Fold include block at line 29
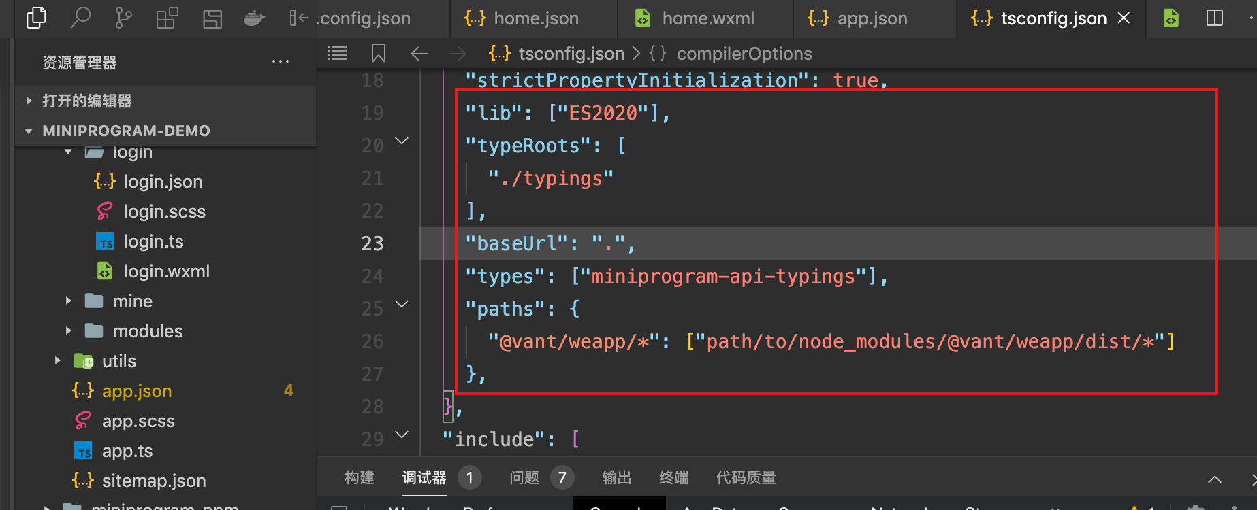The height and width of the screenshot is (510, 1257). [x=402, y=435]
